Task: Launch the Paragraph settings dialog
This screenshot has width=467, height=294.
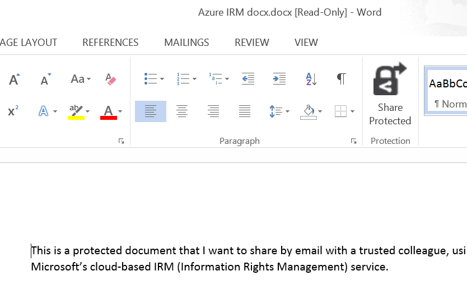Action: (x=353, y=141)
